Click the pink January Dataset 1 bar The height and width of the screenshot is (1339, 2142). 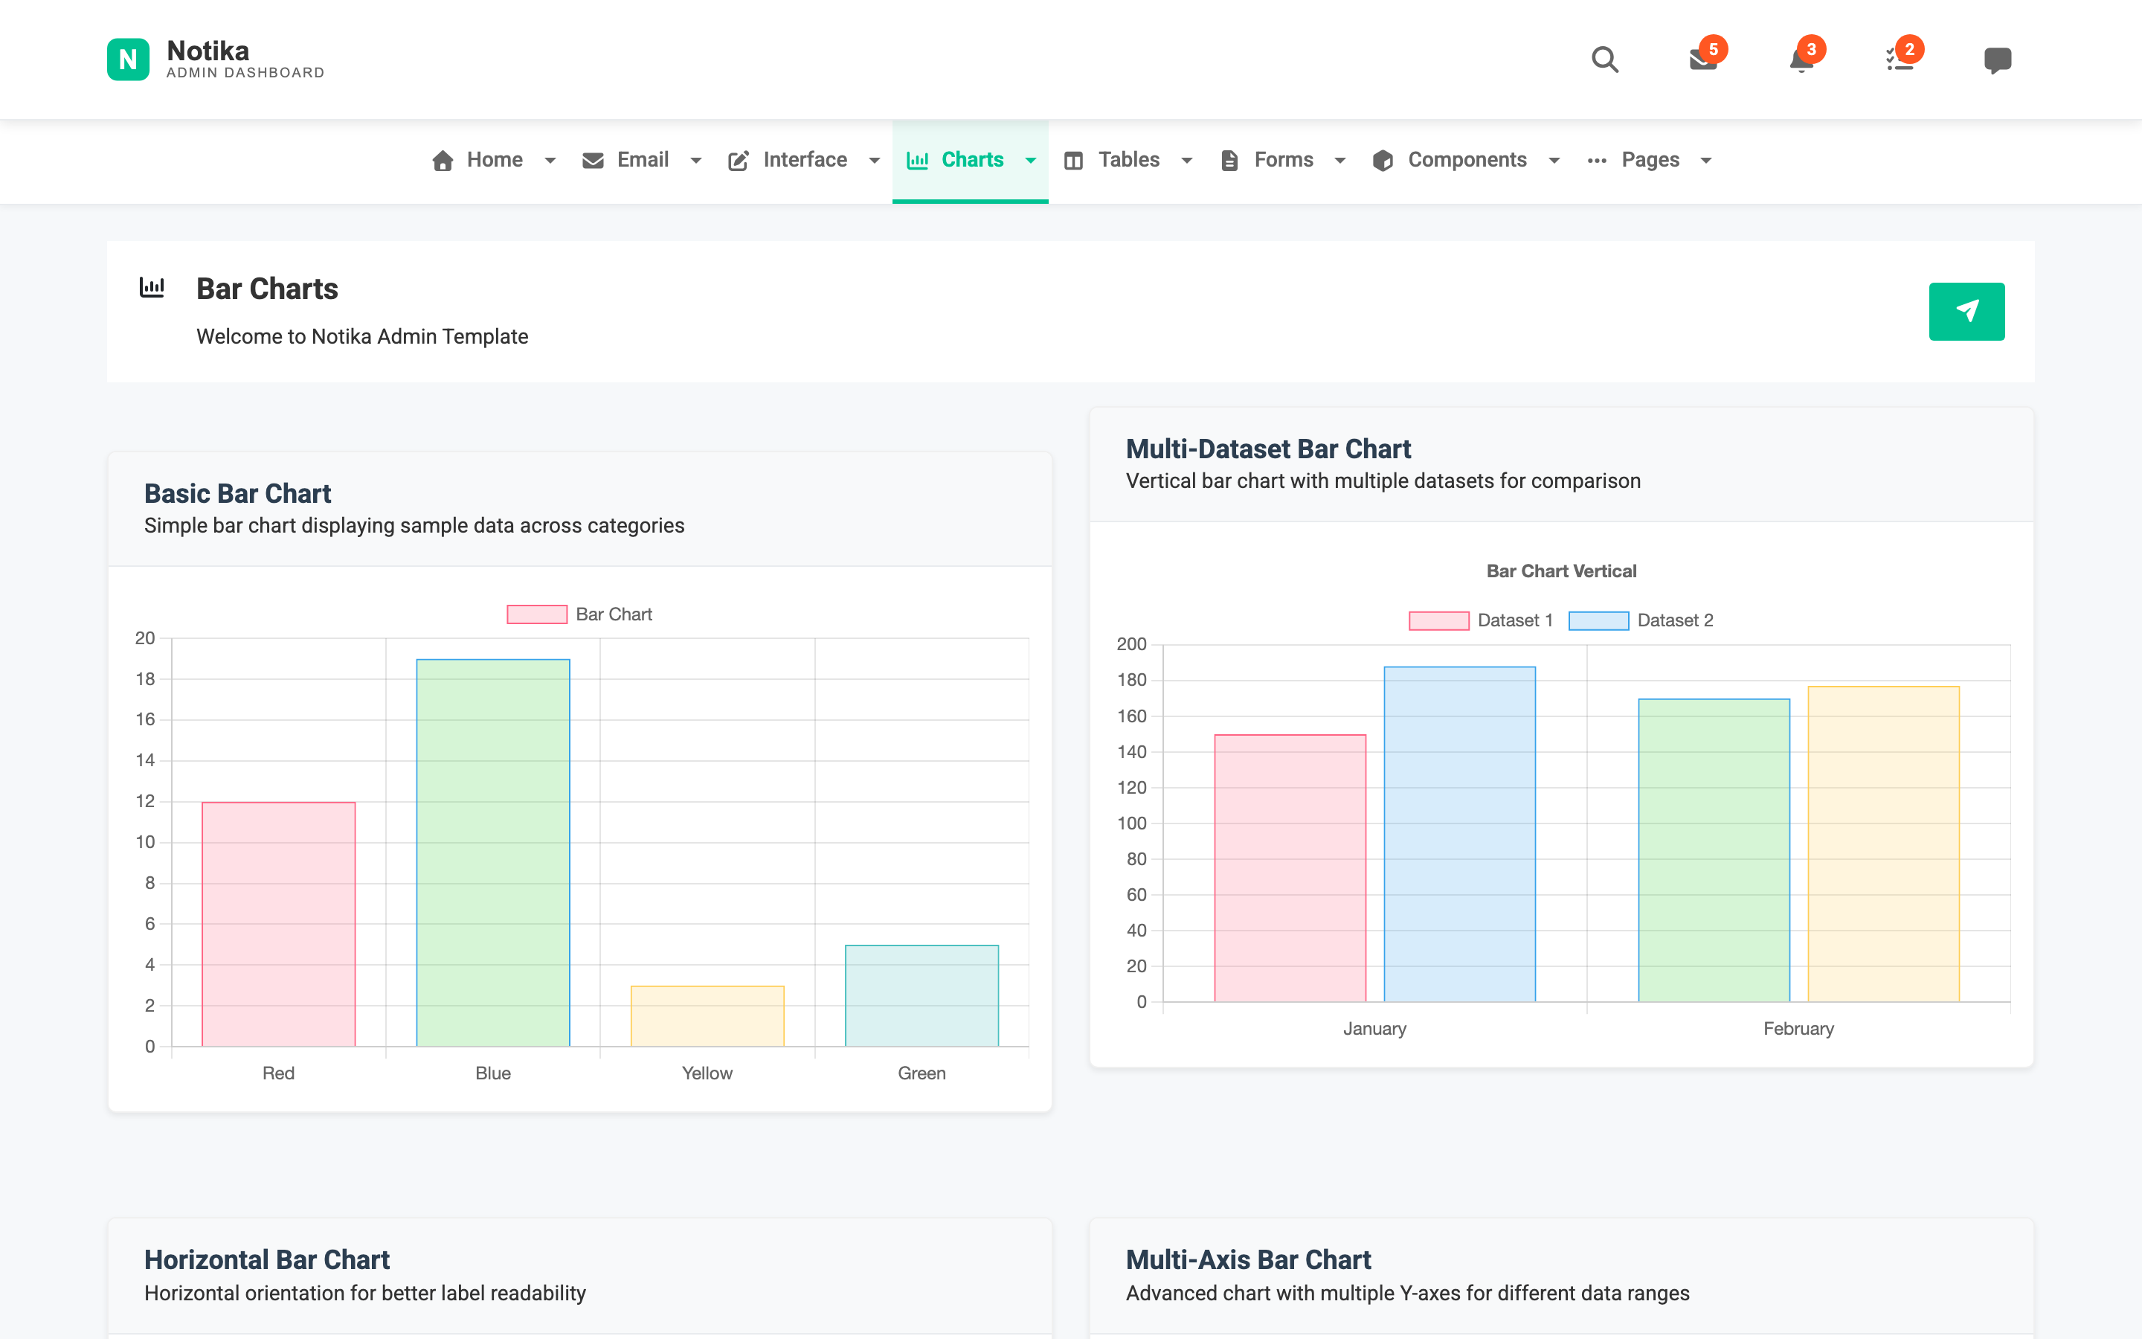1290,868
